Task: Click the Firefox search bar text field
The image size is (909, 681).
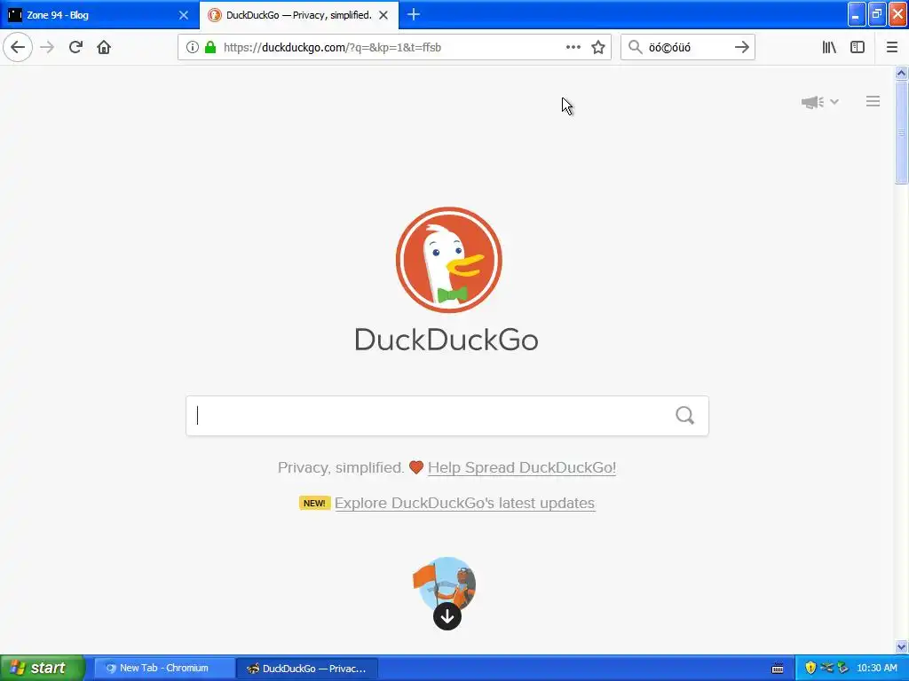Action: (x=687, y=48)
